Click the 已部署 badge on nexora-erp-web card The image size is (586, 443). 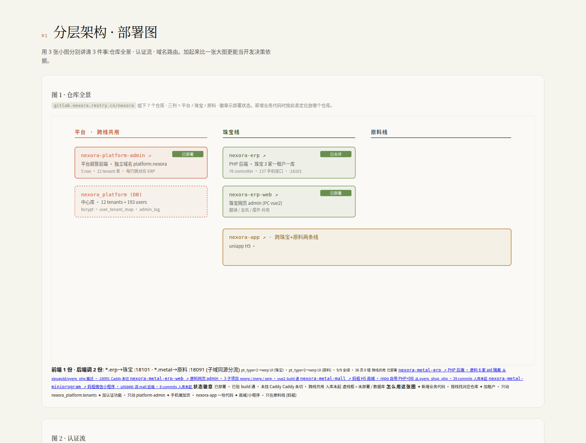coord(336,193)
